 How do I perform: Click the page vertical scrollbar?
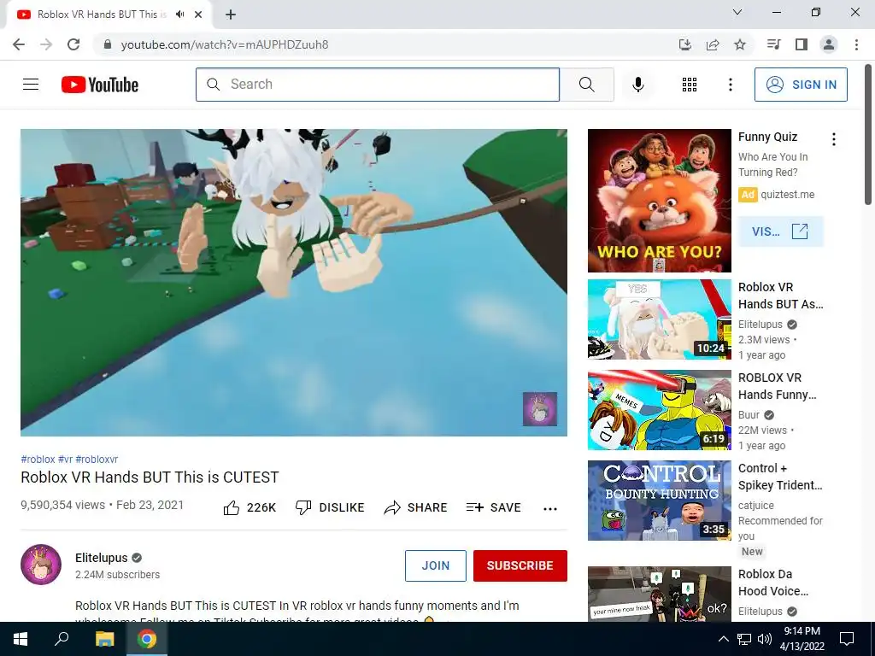click(869, 134)
